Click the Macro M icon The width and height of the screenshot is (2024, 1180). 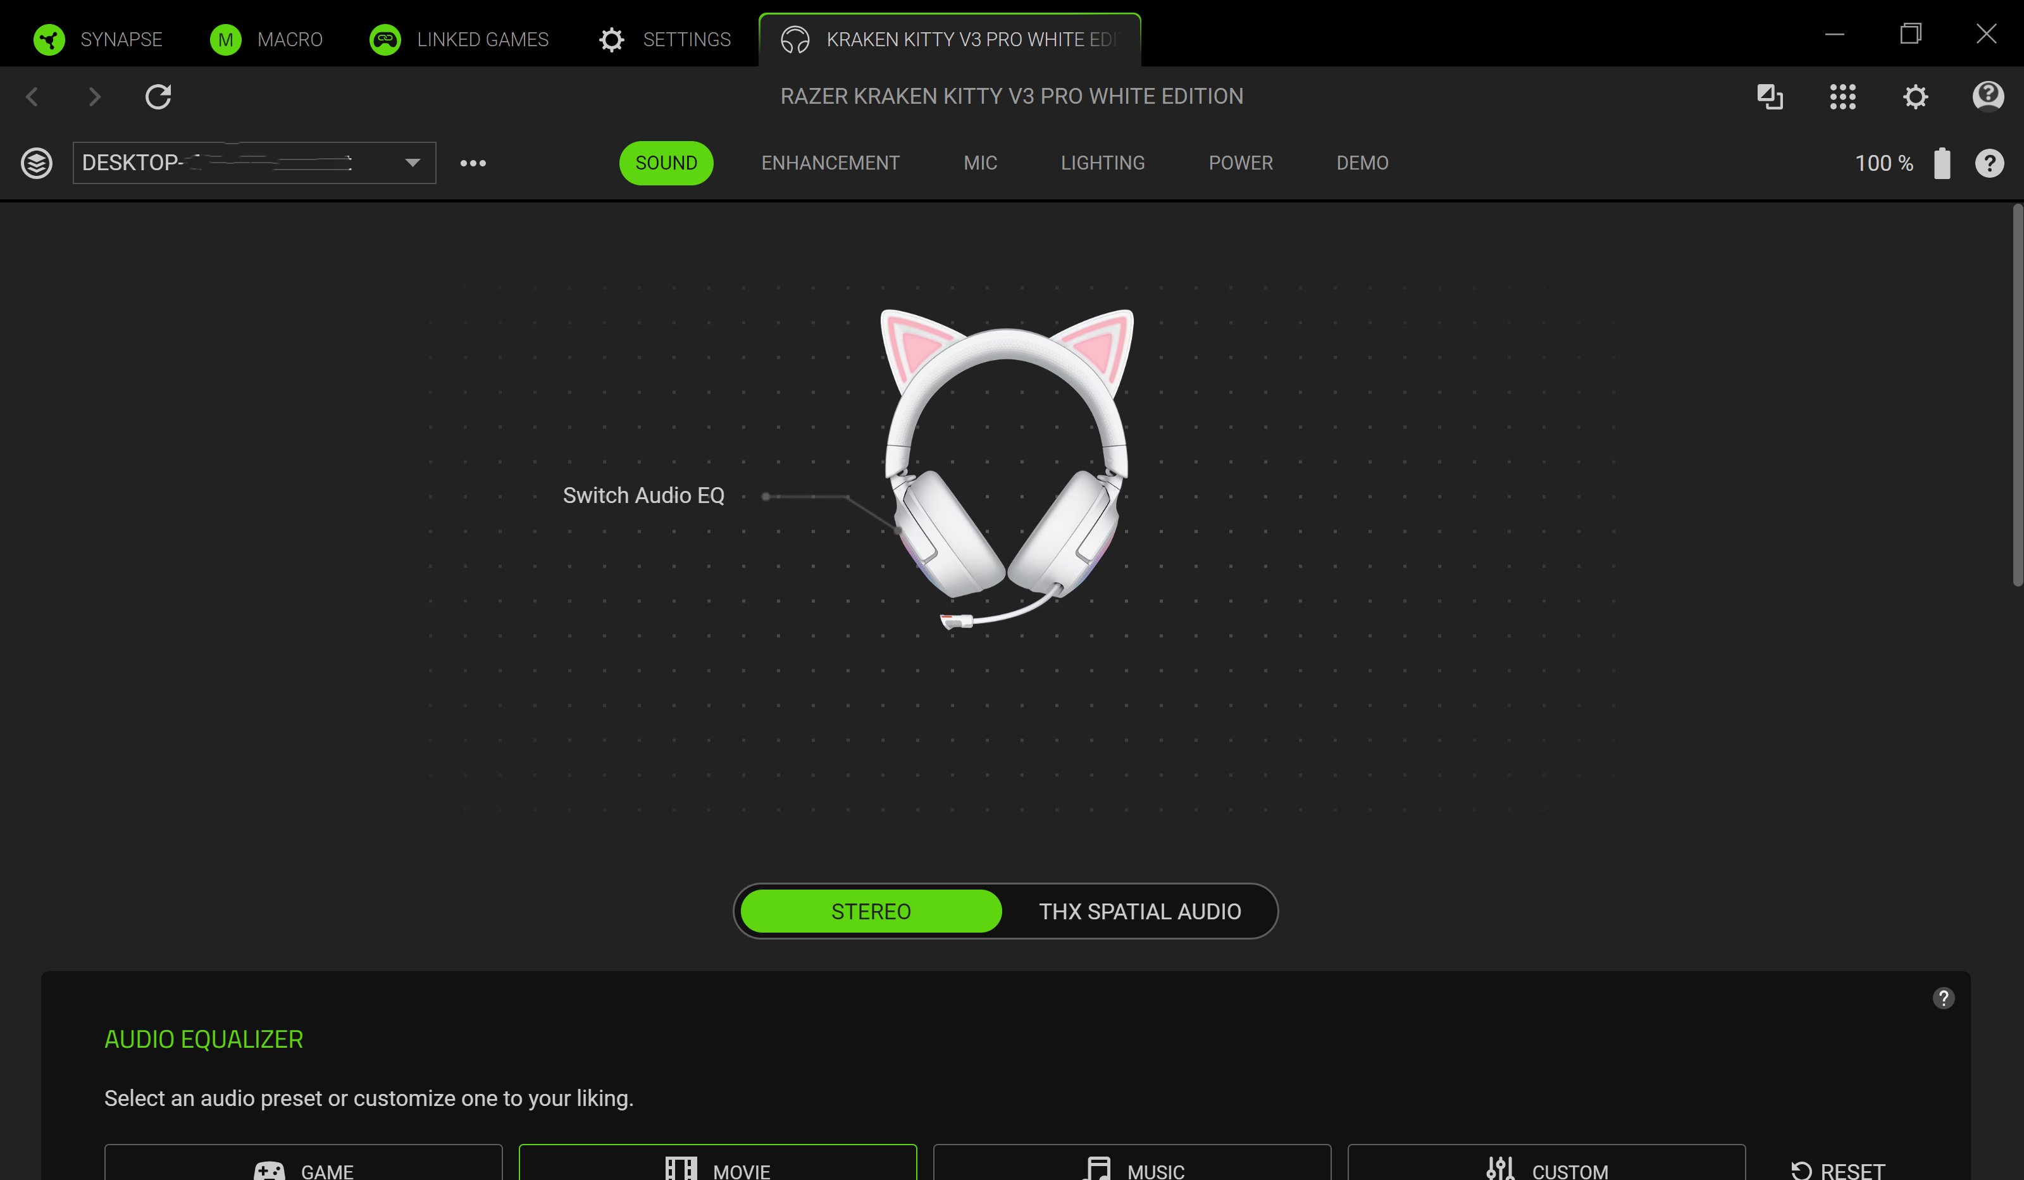point(226,39)
